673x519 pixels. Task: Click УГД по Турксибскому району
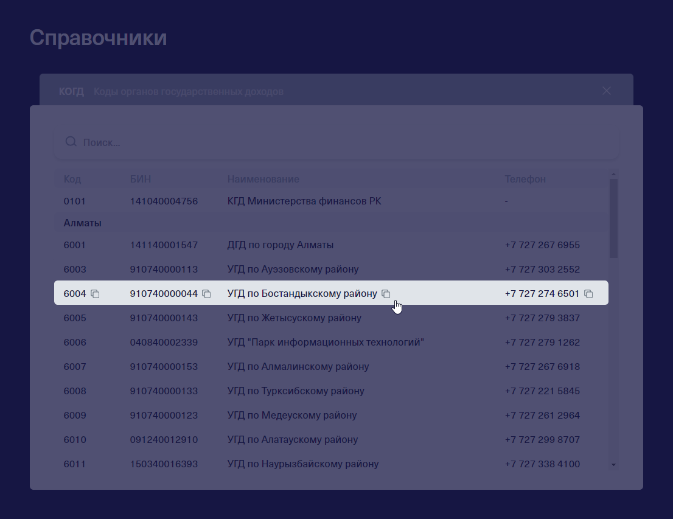point(296,391)
